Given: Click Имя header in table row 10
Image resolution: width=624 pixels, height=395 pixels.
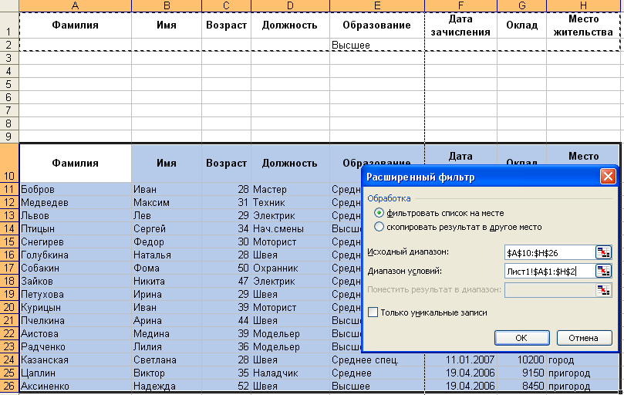Looking at the screenshot, I should [x=167, y=163].
